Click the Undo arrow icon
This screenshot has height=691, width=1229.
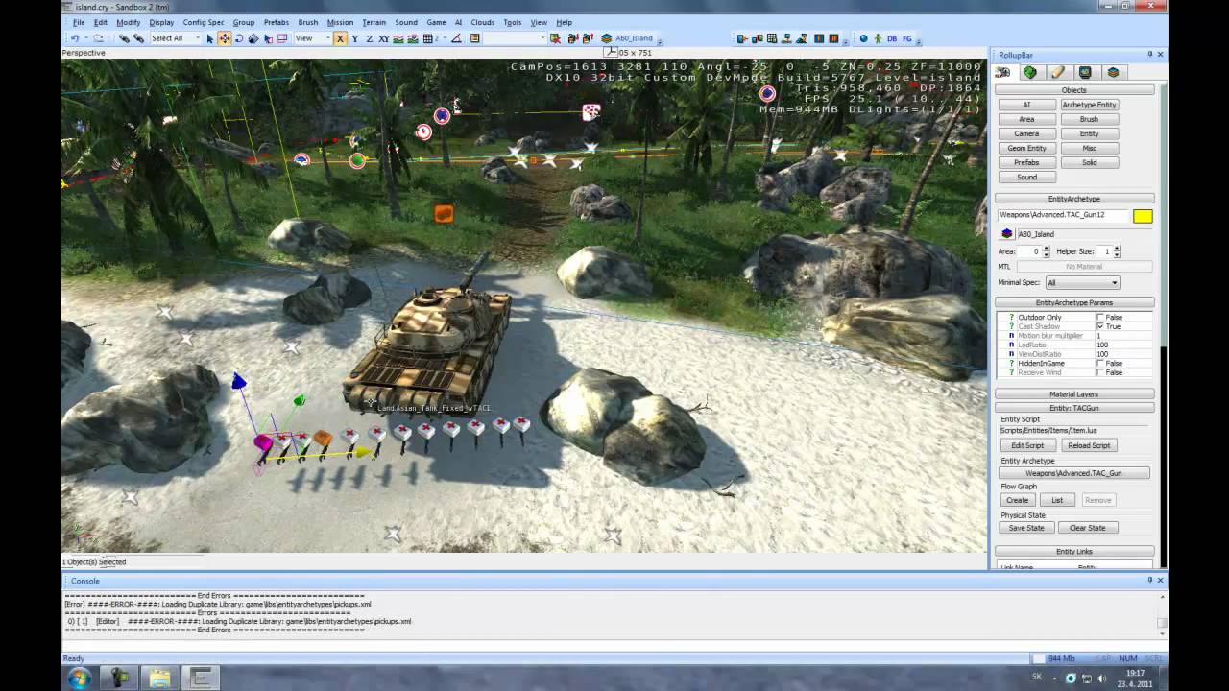pyautogui.click(x=75, y=38)
